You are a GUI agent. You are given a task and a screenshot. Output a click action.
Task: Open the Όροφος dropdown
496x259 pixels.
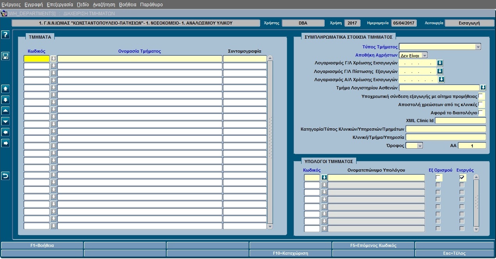point(420,145)
